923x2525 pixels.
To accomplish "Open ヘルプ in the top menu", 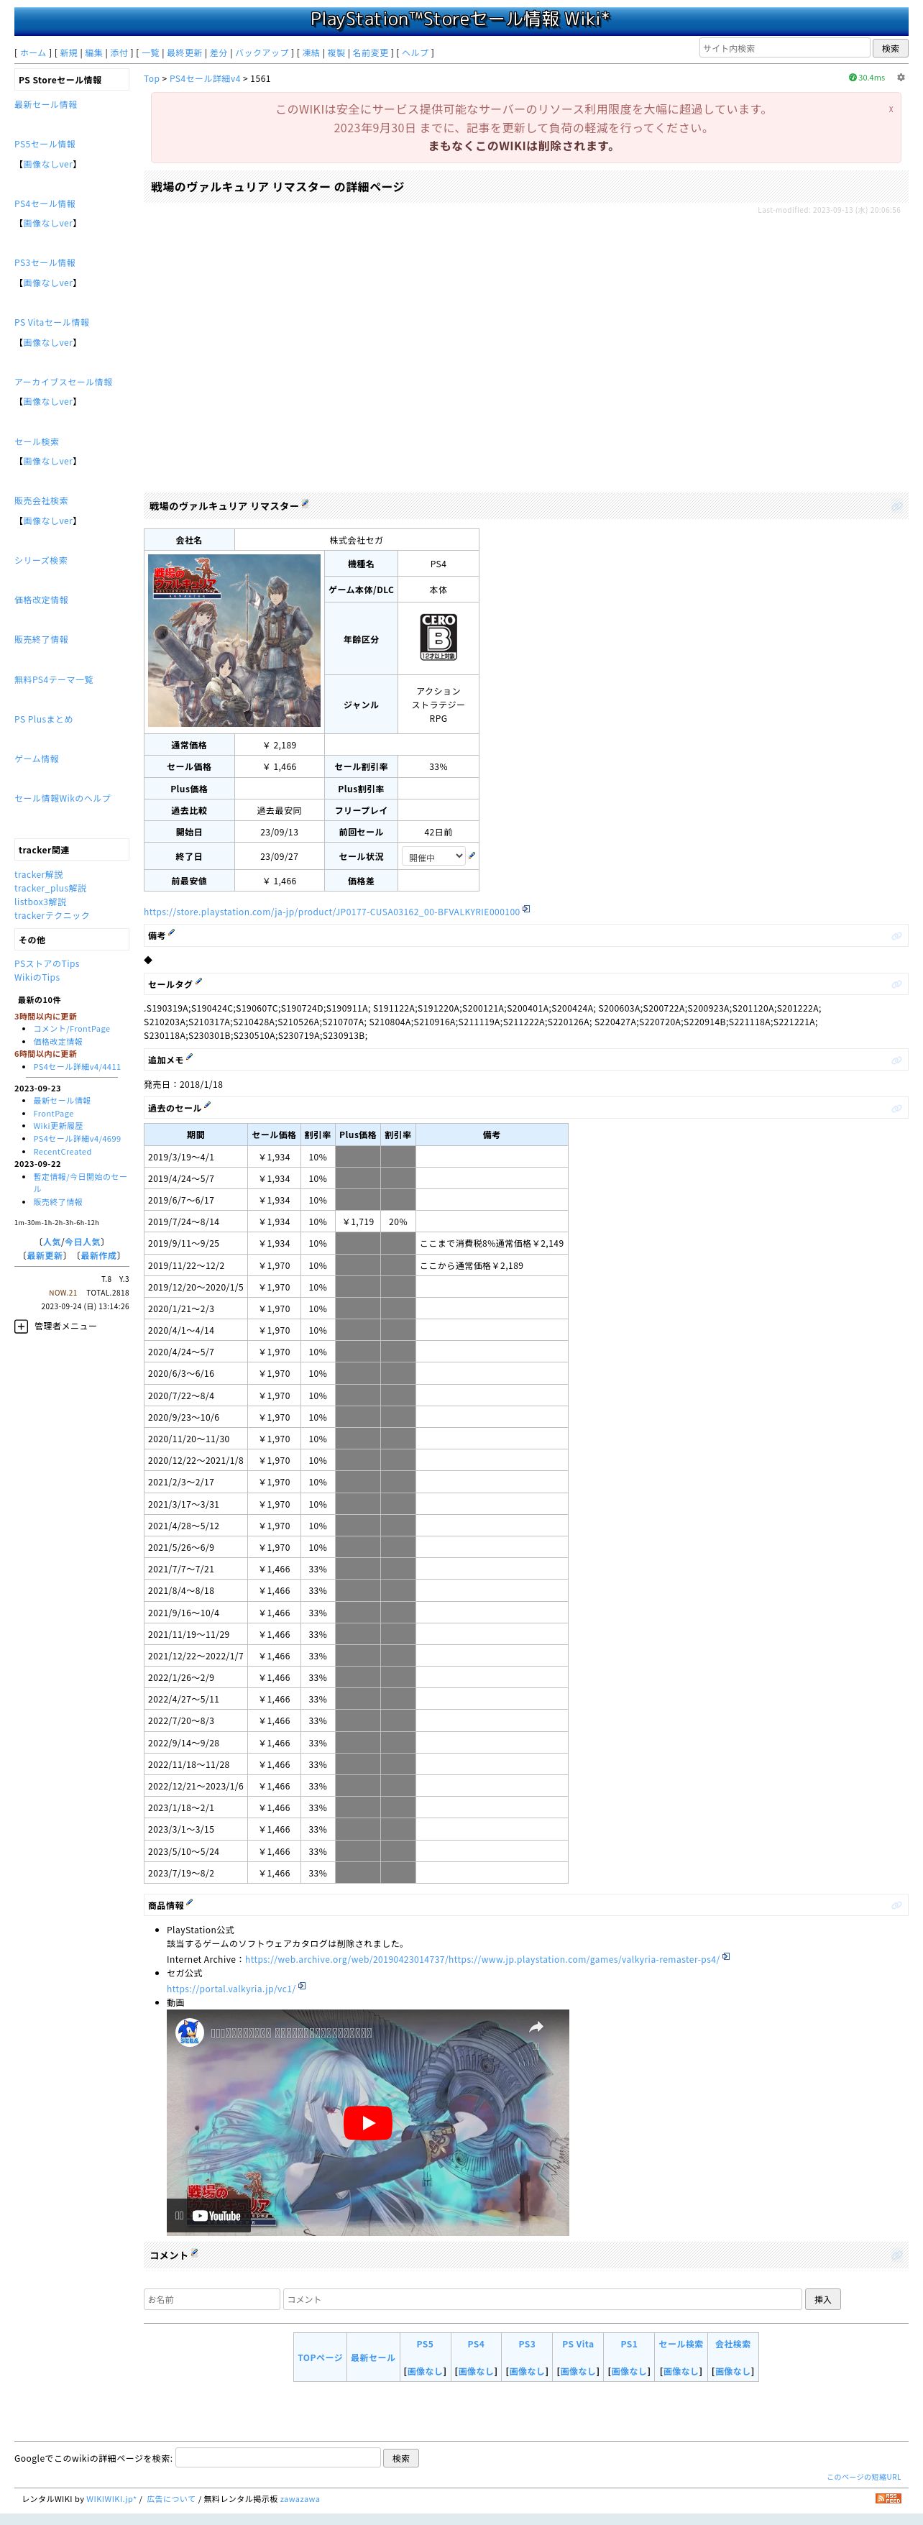I will [x=415, y=53].
